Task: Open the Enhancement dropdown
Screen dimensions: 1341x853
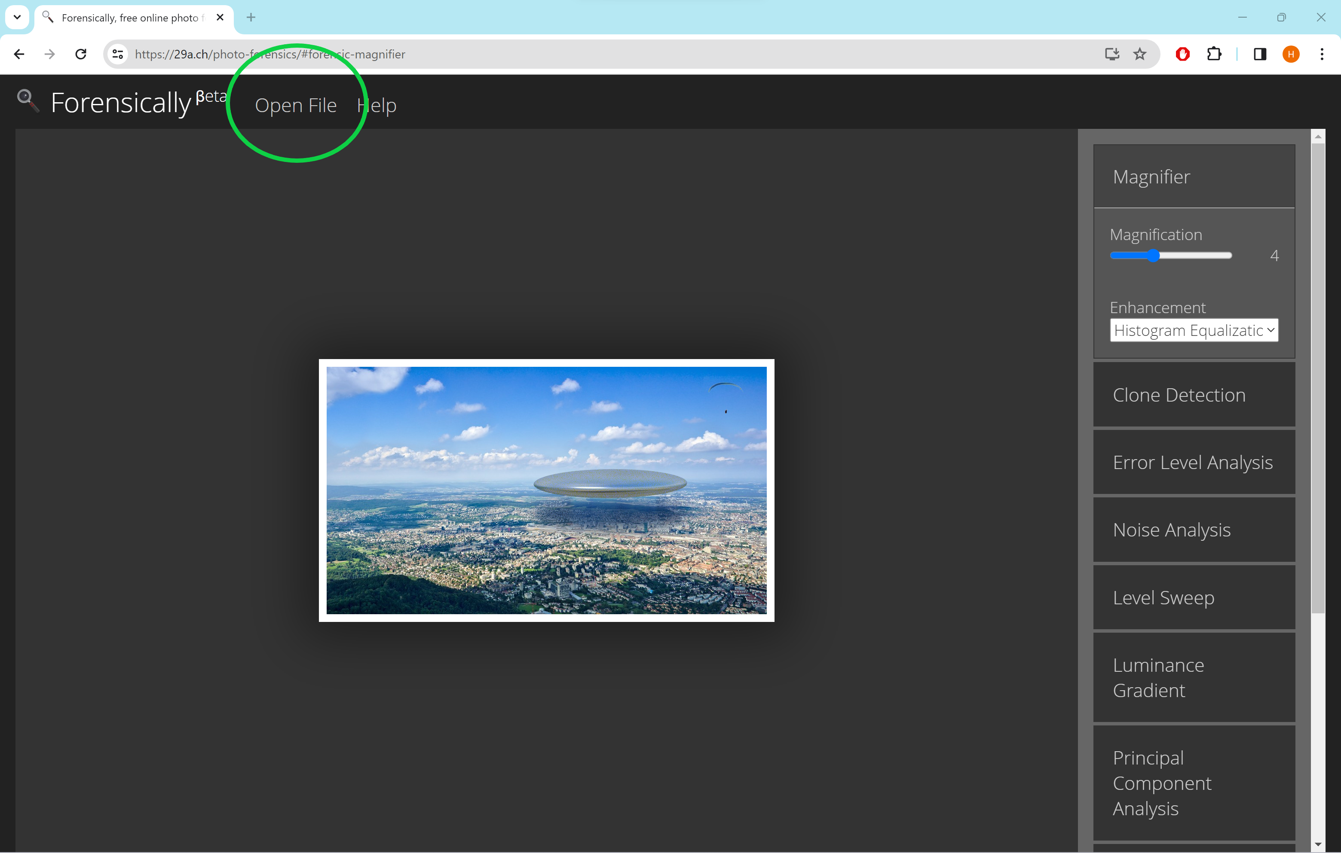Action: click(x=1194, y=330)
